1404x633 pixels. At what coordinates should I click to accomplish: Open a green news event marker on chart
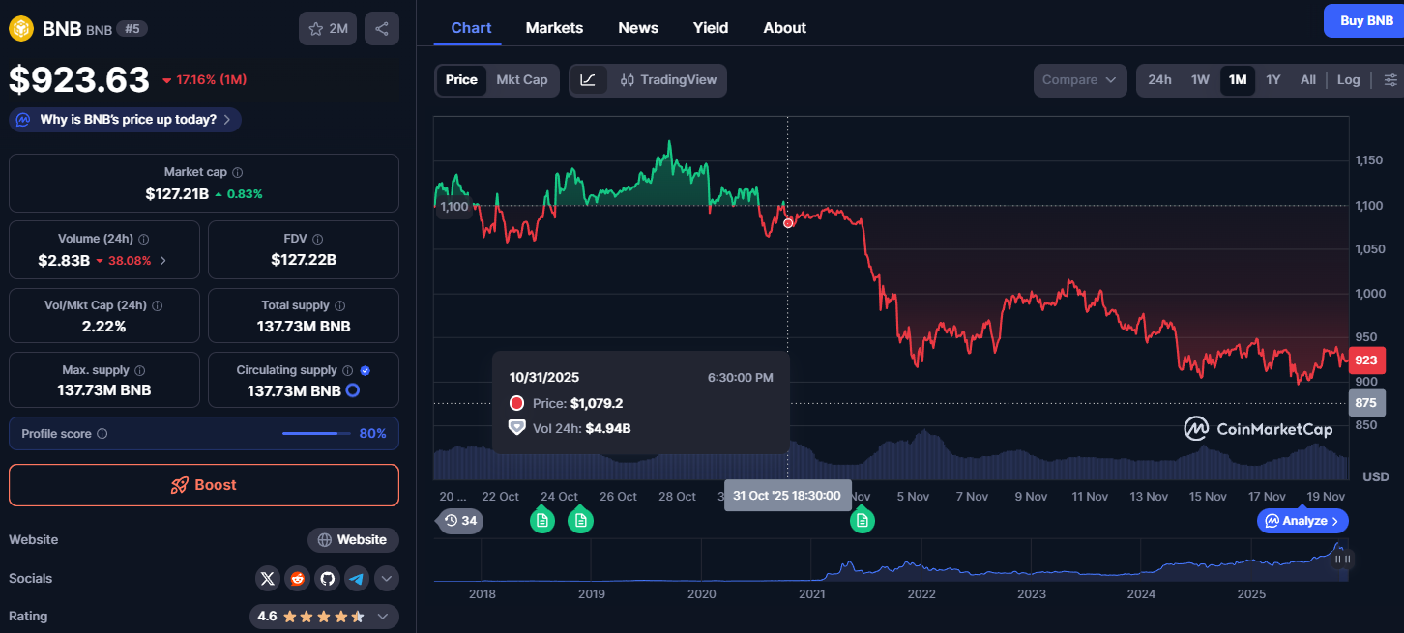(542, 520)
